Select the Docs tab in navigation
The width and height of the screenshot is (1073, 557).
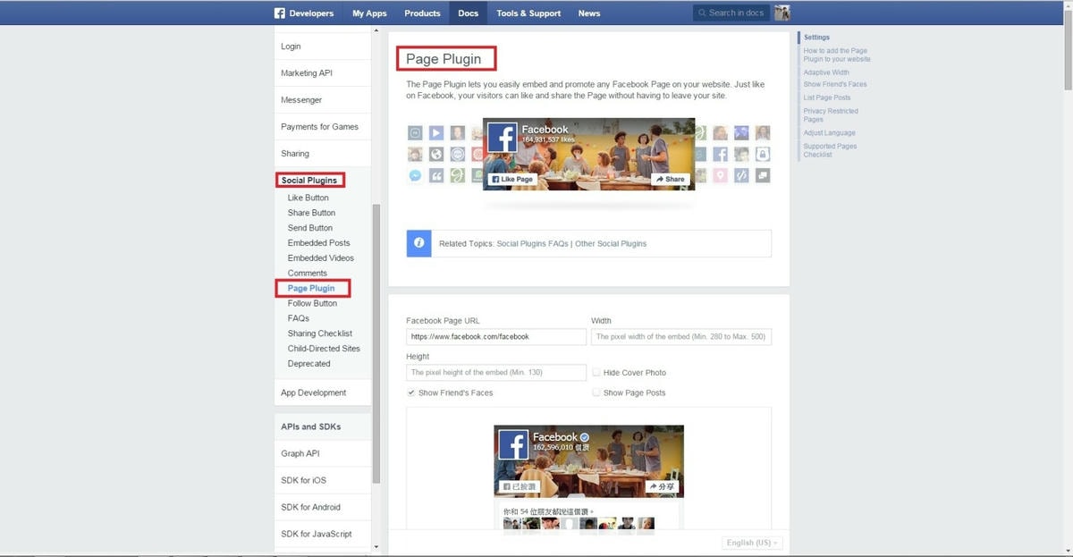(469, 13)
